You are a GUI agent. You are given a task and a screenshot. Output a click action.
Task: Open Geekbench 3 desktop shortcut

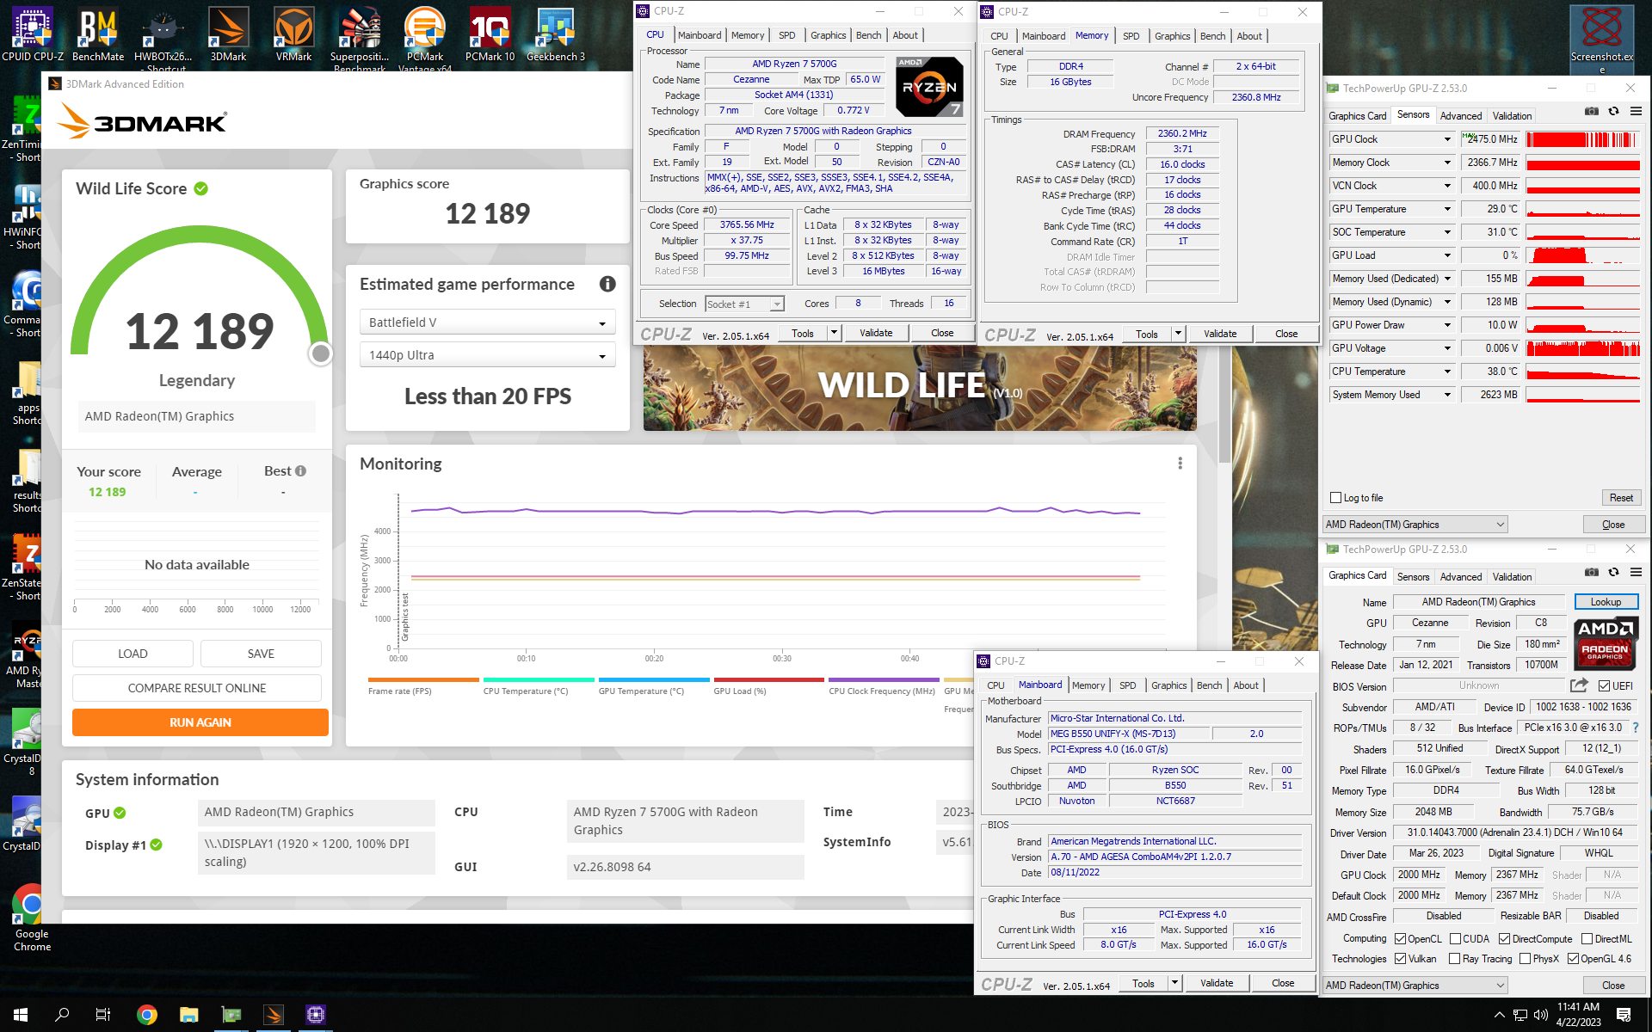[556, 35]
